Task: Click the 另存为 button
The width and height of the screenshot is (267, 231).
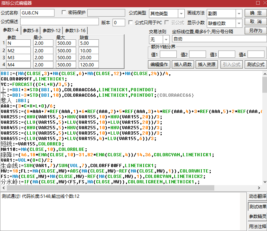Action: (255, 31)
